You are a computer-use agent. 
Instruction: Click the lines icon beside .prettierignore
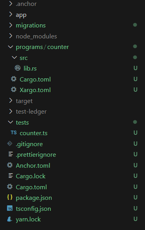[x=11, y=154]
